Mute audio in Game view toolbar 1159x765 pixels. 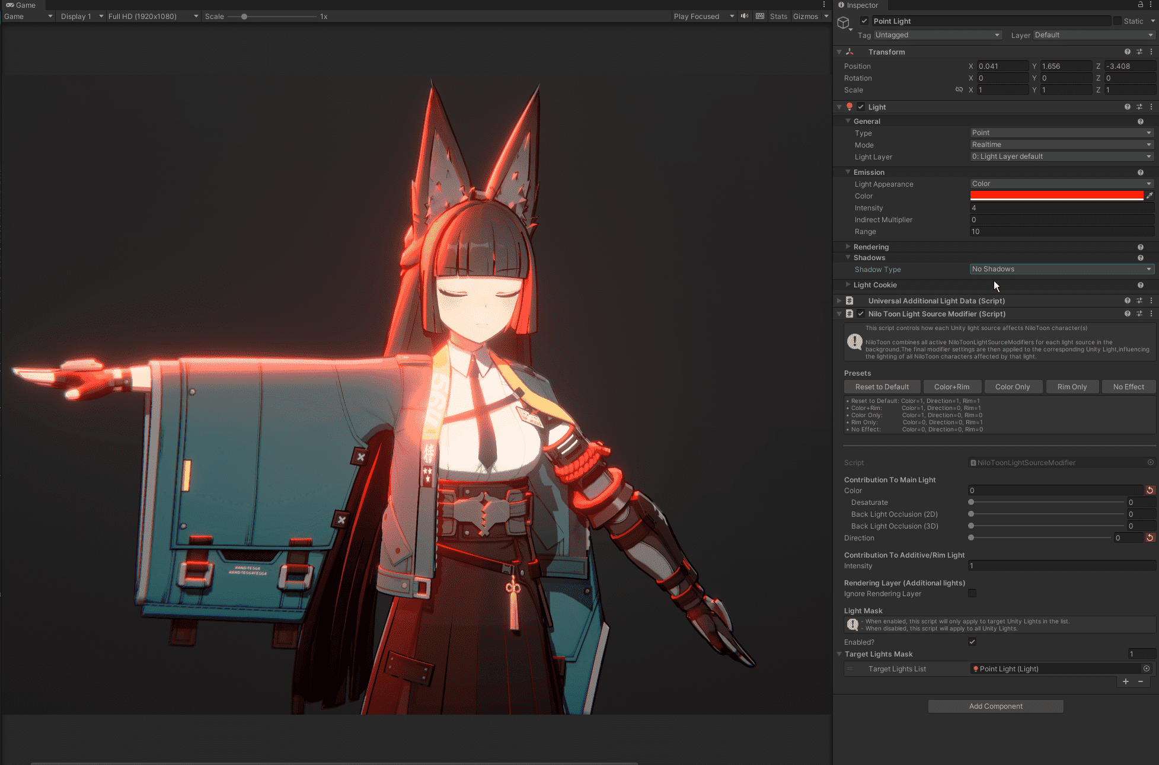[x=745, y=16]
